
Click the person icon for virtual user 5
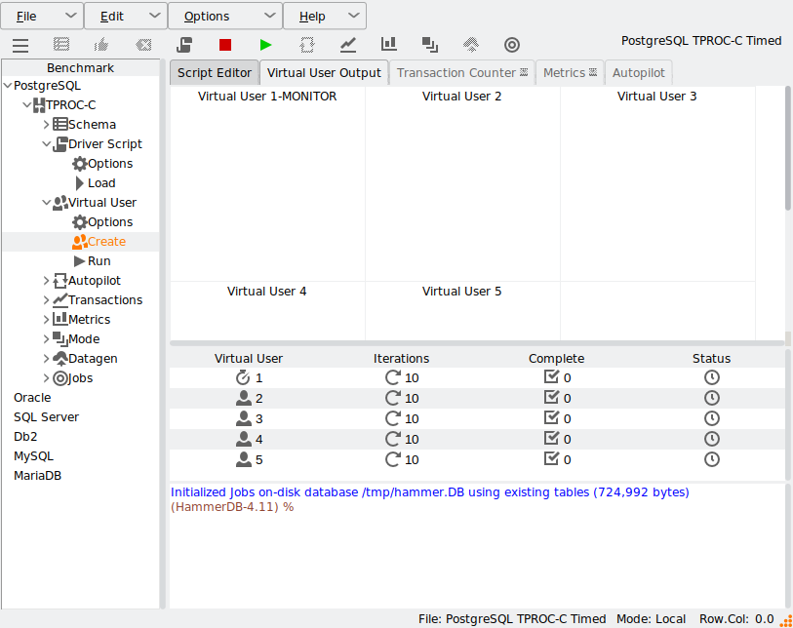[x=244, y=459]
